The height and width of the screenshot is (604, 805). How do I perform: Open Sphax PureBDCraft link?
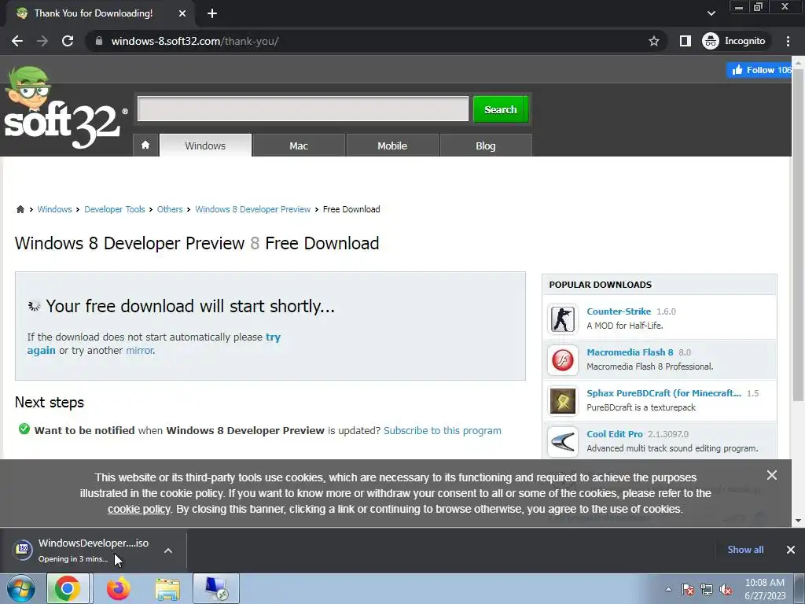pyautogui.click(x=663, y=393)
